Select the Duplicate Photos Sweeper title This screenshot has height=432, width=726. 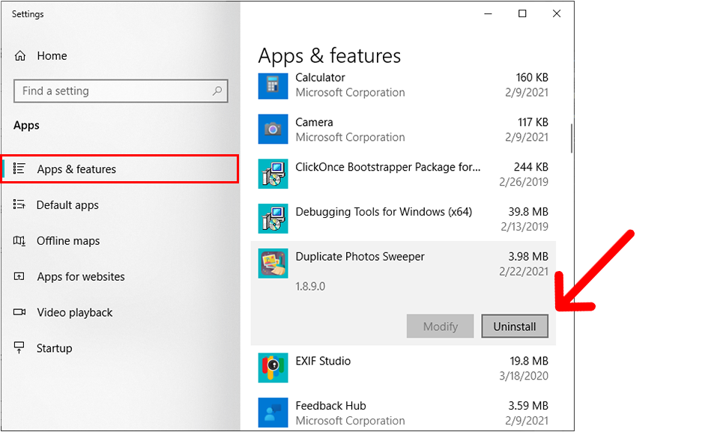(x=360, y=257)
